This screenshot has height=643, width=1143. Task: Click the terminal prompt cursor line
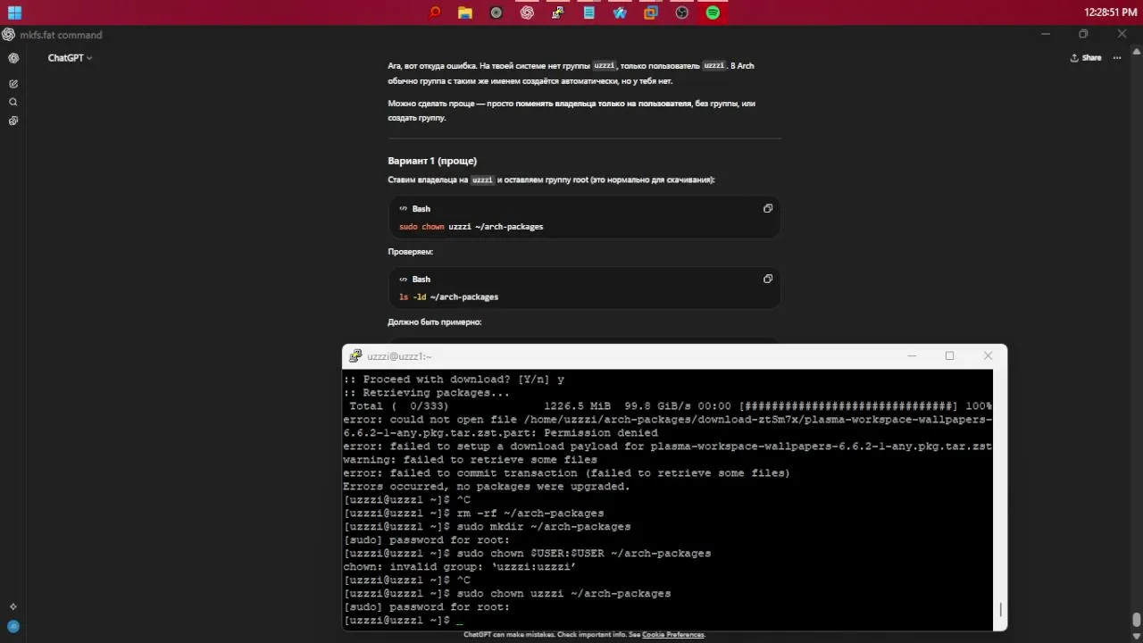[x=404, y=620]
